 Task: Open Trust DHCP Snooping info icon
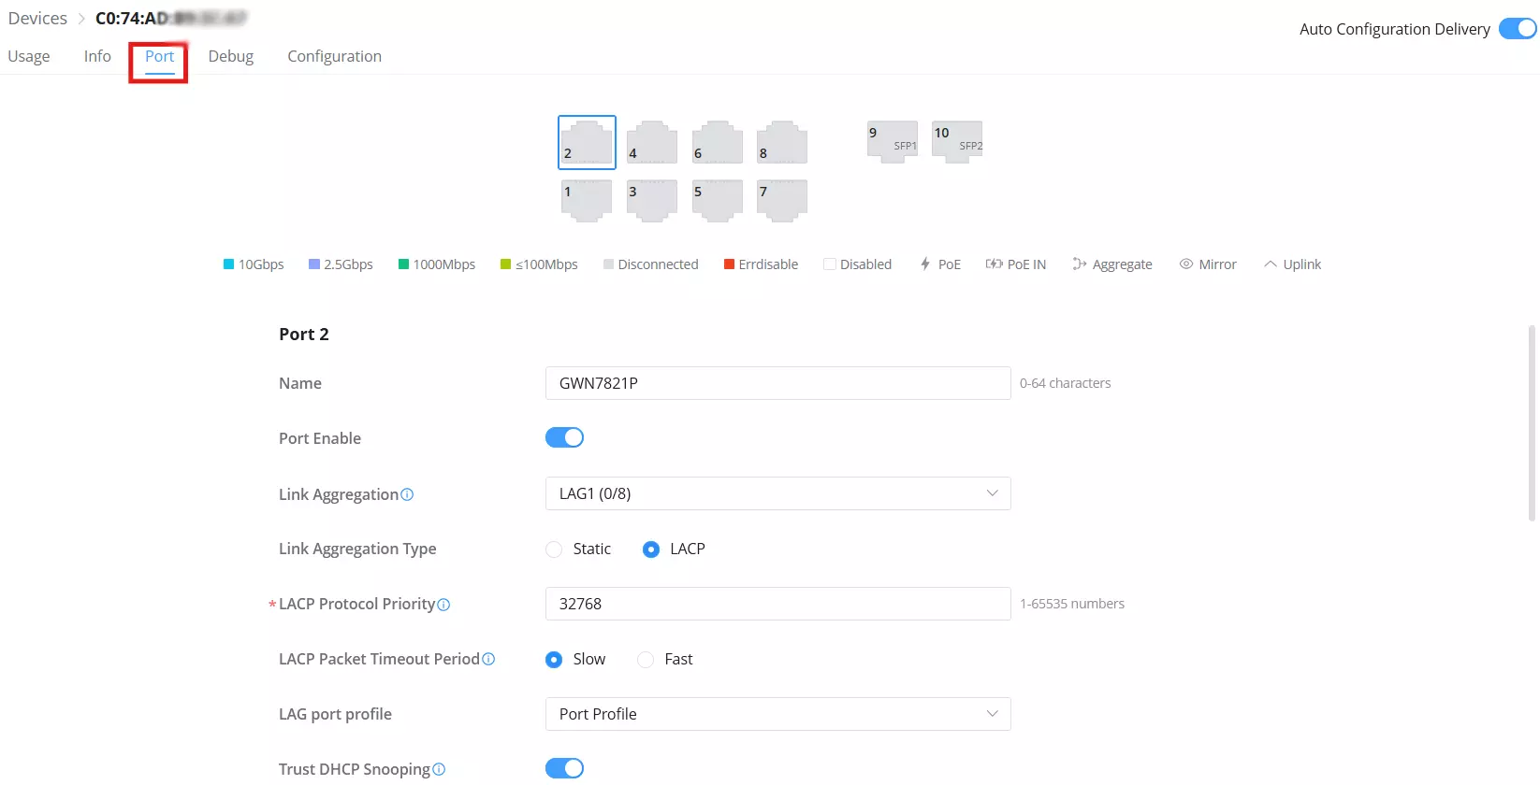(439, 769)
